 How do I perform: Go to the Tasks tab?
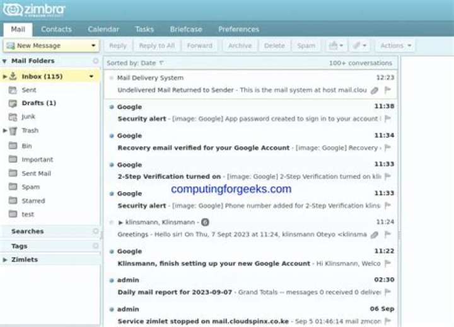point(144,29)
